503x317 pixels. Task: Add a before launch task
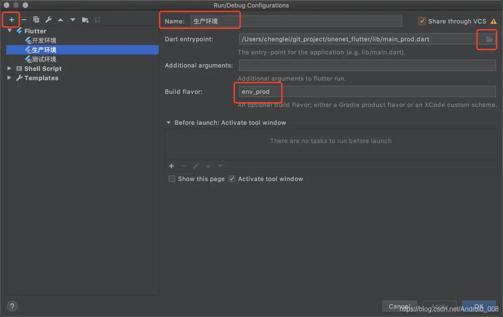(171, 166)
